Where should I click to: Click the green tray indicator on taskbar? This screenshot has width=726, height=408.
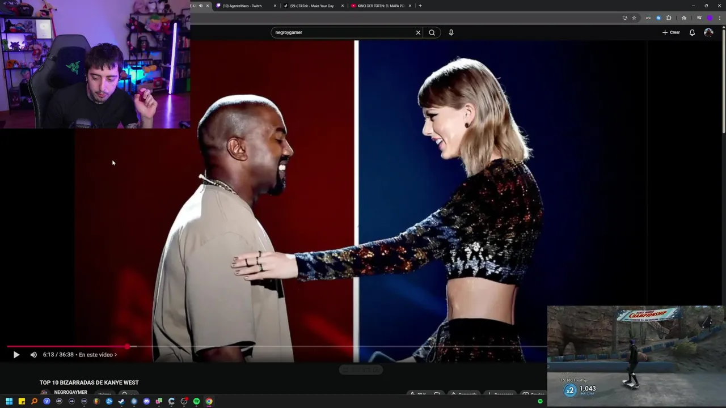(x=540, y=401)
